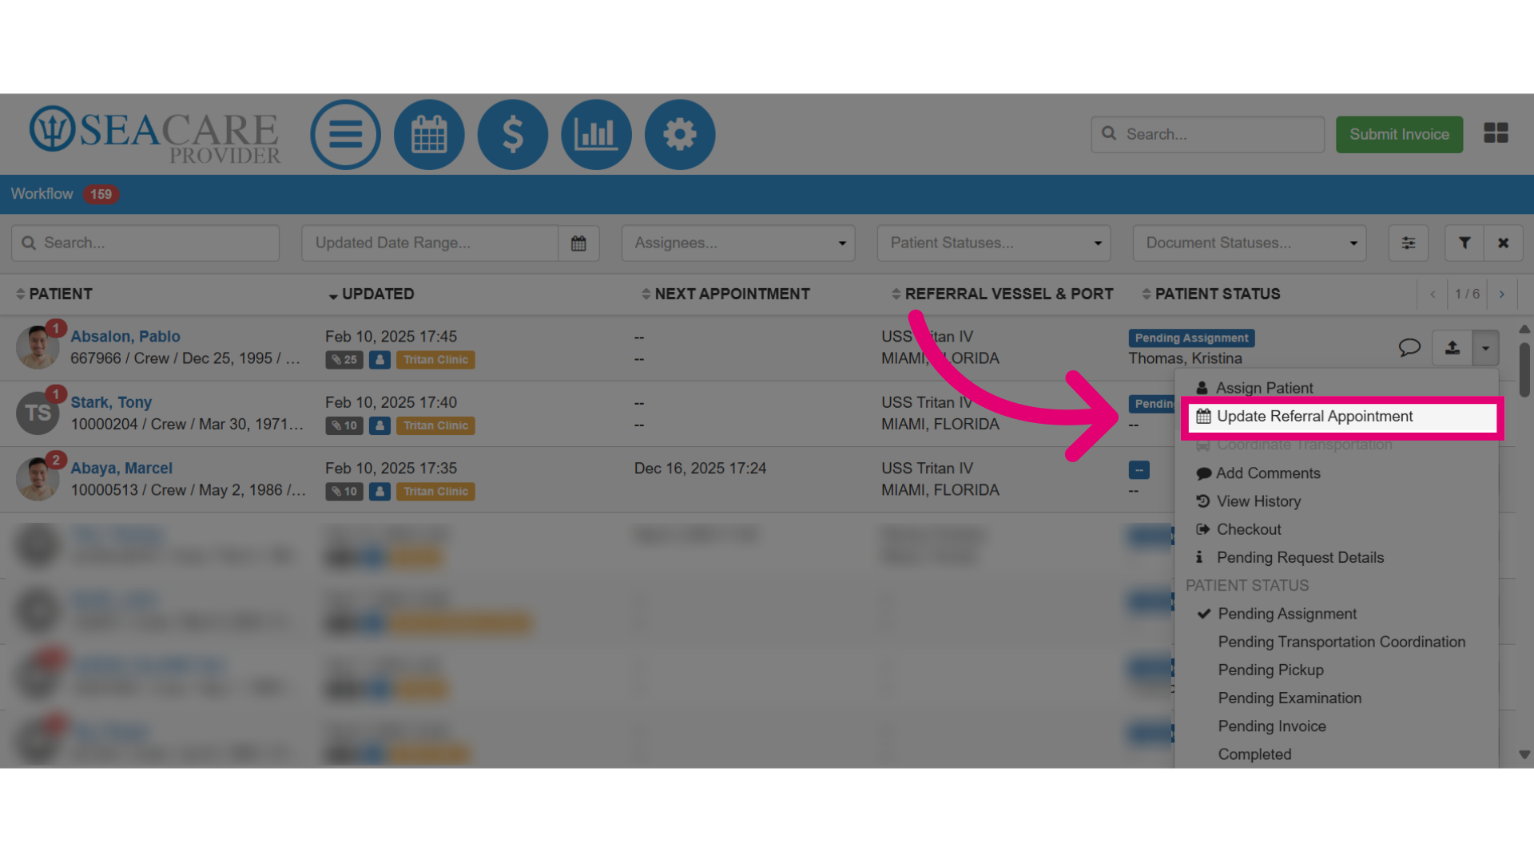Click the top header Search field

pos(1207,134)
